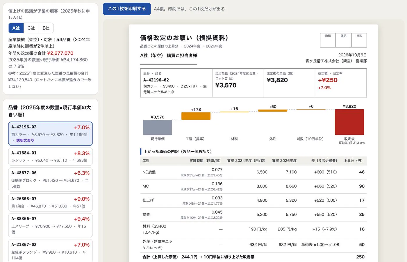
Task: Click the +9.4% rate on A-88366-07
Action: point(82,219)
